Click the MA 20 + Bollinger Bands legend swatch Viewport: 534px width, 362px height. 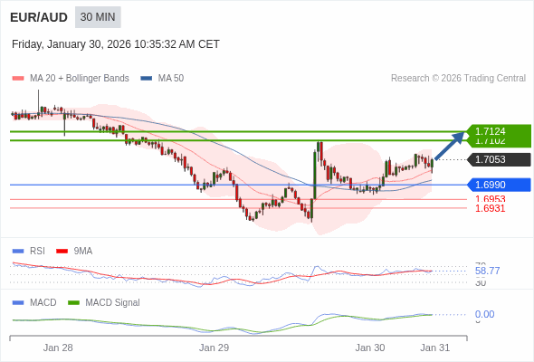pos(18,79)
